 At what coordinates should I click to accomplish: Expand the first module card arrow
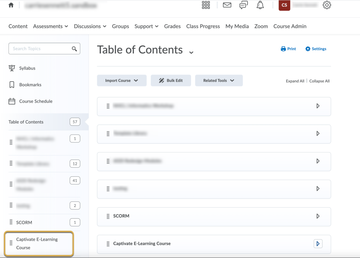[x=318, y=106]
